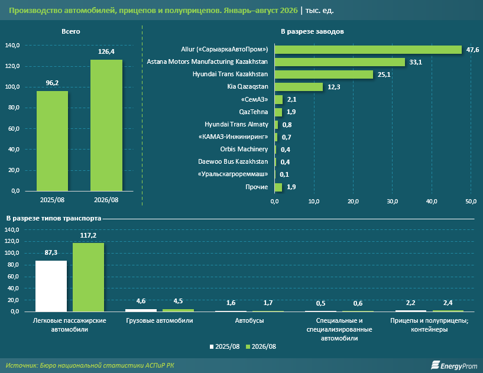The height and width of the screenshot is (373, 483).
Task: Click the Автобусы category label
Action: point(249,320)
